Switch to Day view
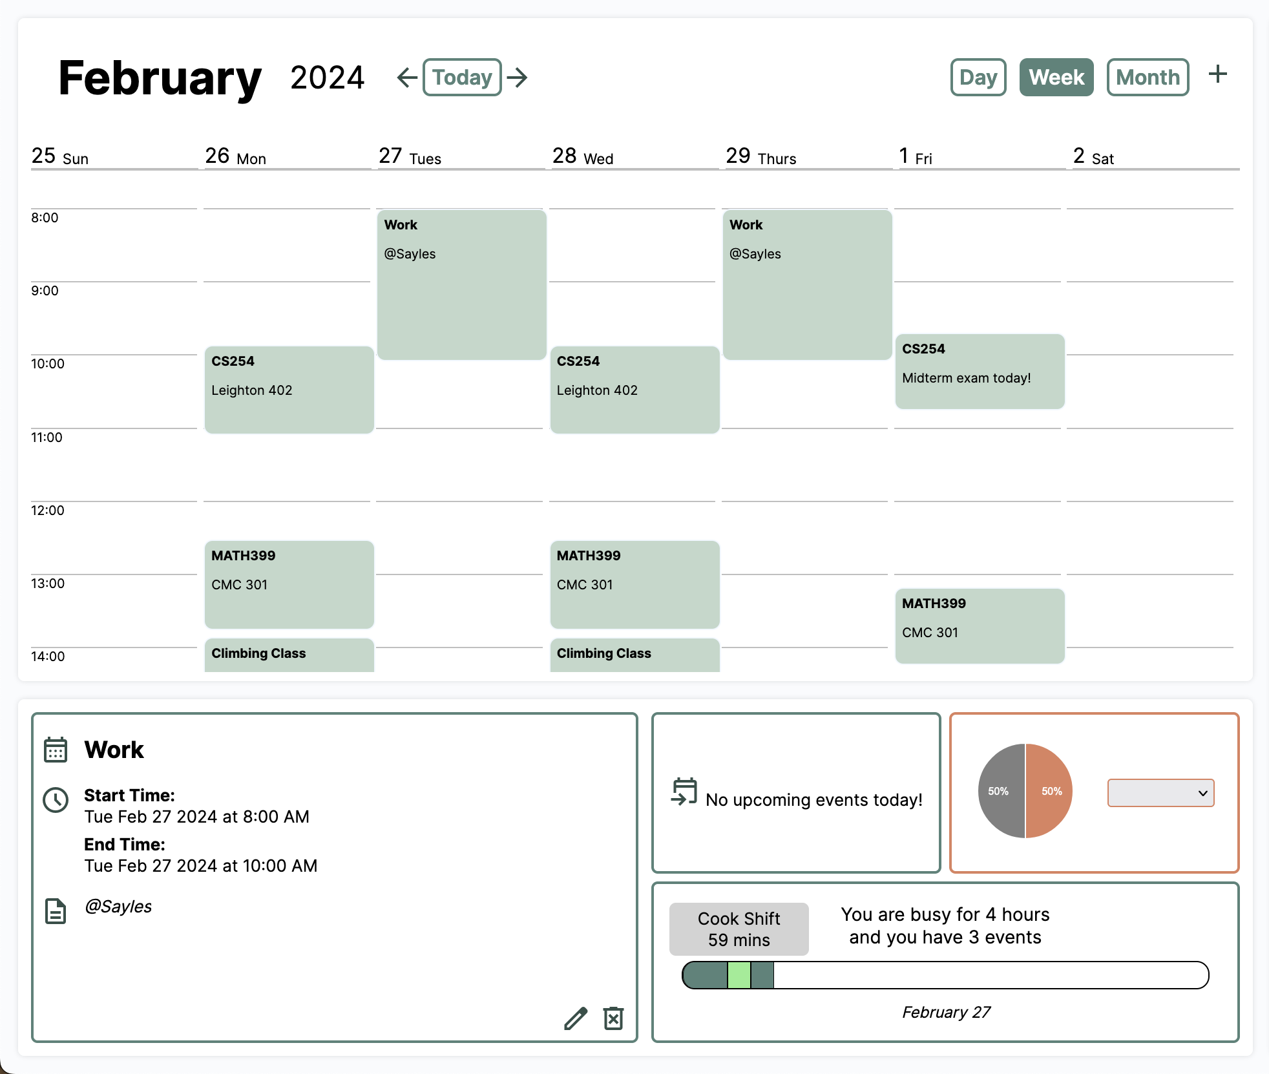Screen dimensions: 1269x1074 coord(978,78)
